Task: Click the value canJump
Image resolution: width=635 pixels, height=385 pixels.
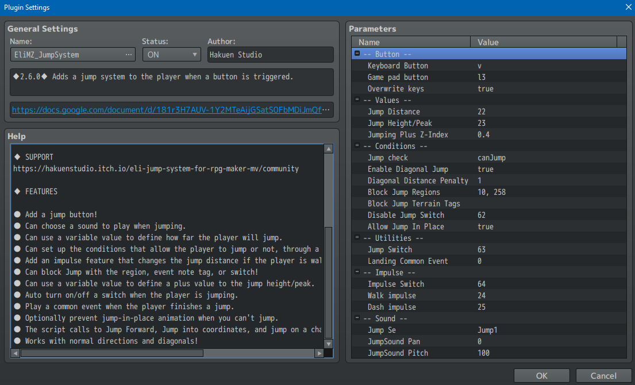Action: pos(491,158)
